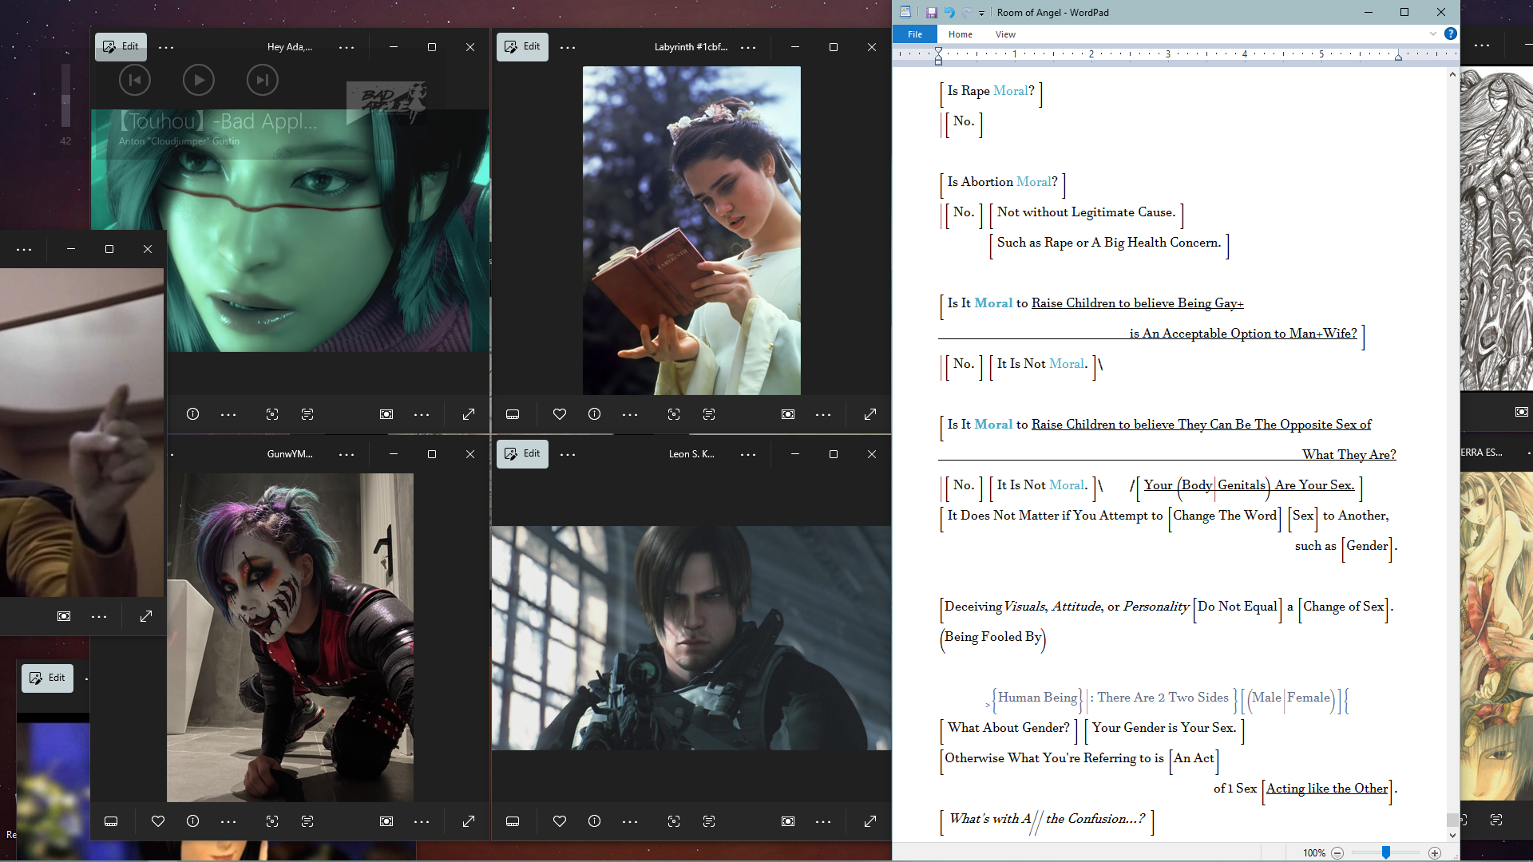The width and height of the screenshot is (1533, 862).
Task: Favorite the GunwYM... photo with heart icon
Action: tap(158, 821)
